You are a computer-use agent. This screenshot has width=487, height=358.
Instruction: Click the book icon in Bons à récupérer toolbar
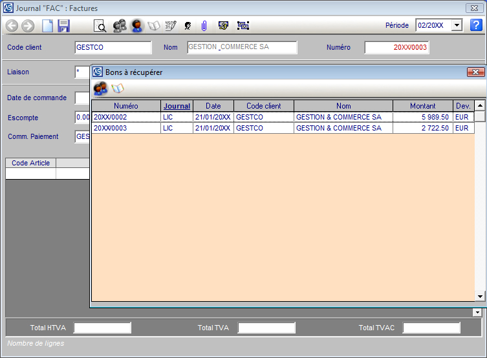click(x=117, y=88)
